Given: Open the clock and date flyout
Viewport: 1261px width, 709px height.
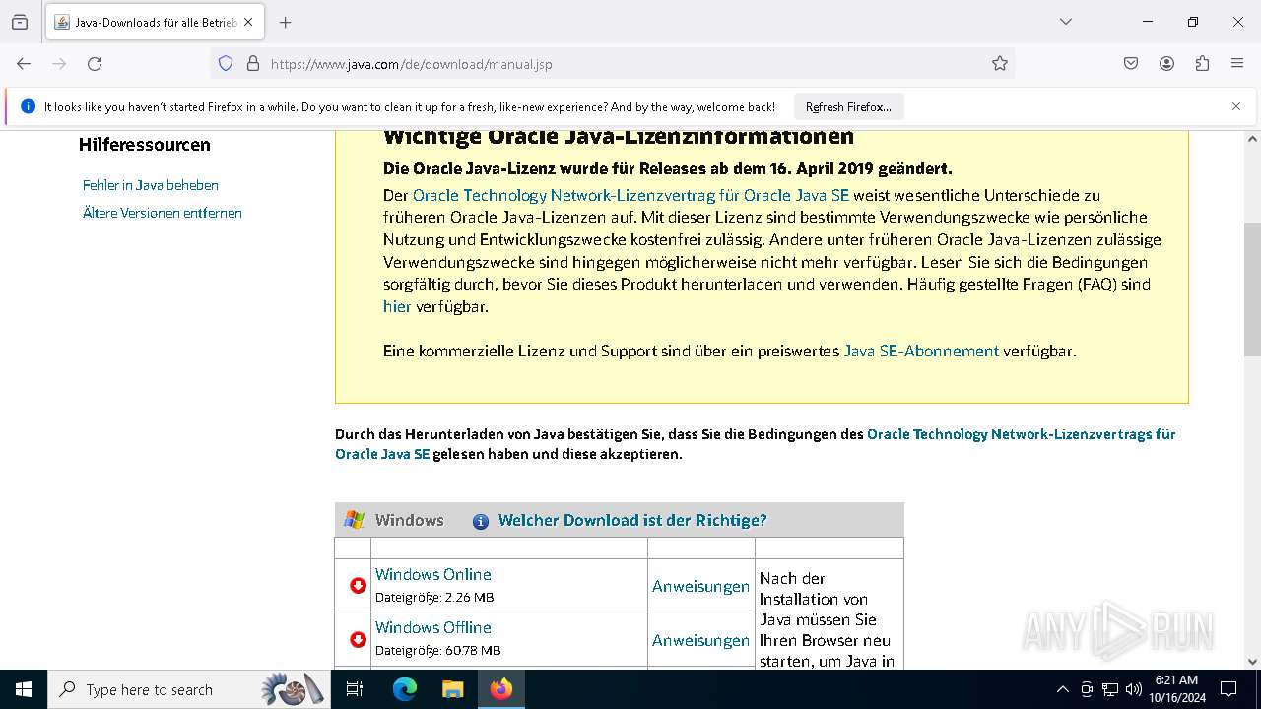Looking at the screenshot, I should [1176, 689].
